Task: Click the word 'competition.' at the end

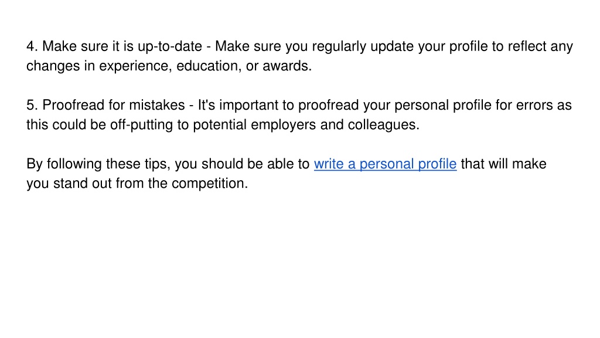Action: (x=210, y=184)
